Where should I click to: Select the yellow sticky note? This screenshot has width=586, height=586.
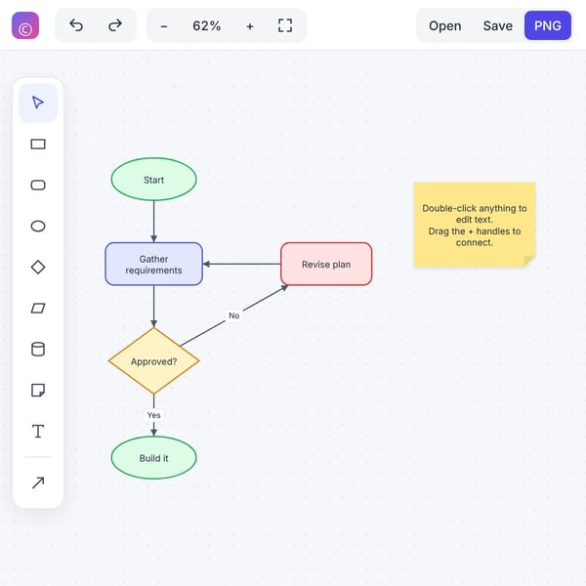(475, 225)
